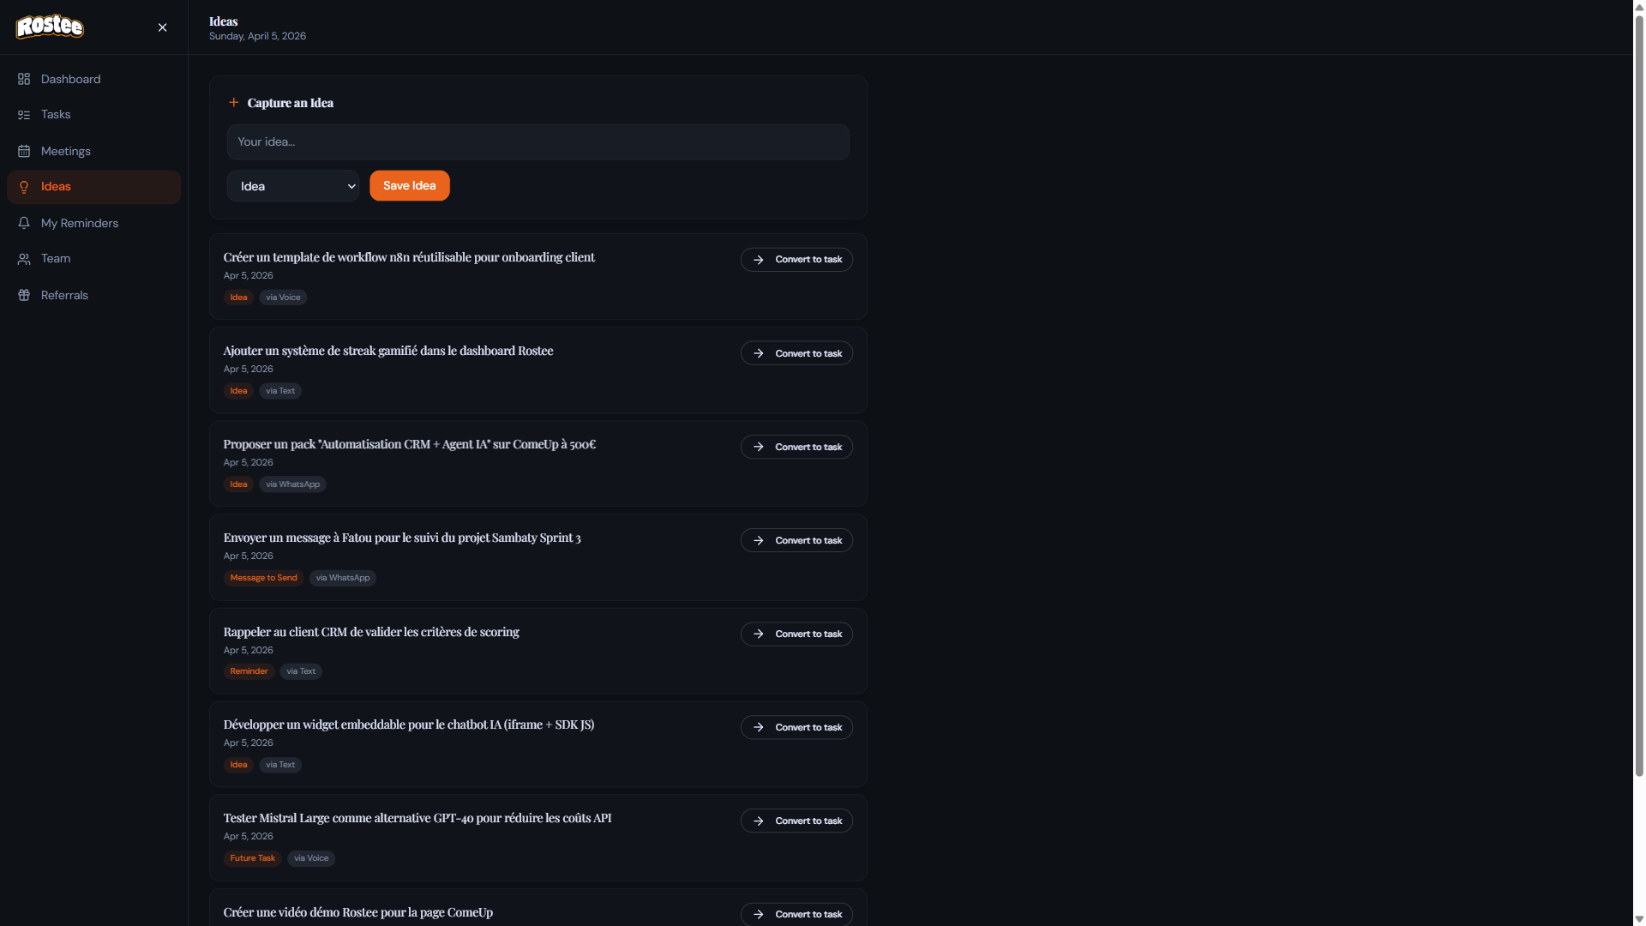Click the Referrals gift icon
The width and height of the screenshot is (1646, 926).
tap(24, 295)
